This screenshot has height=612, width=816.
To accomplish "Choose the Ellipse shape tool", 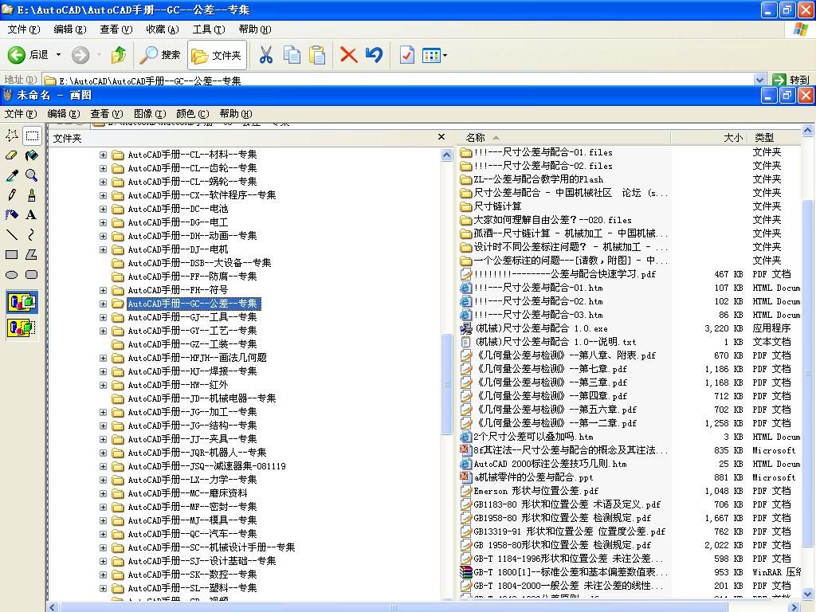I will [x=12, y=274].
